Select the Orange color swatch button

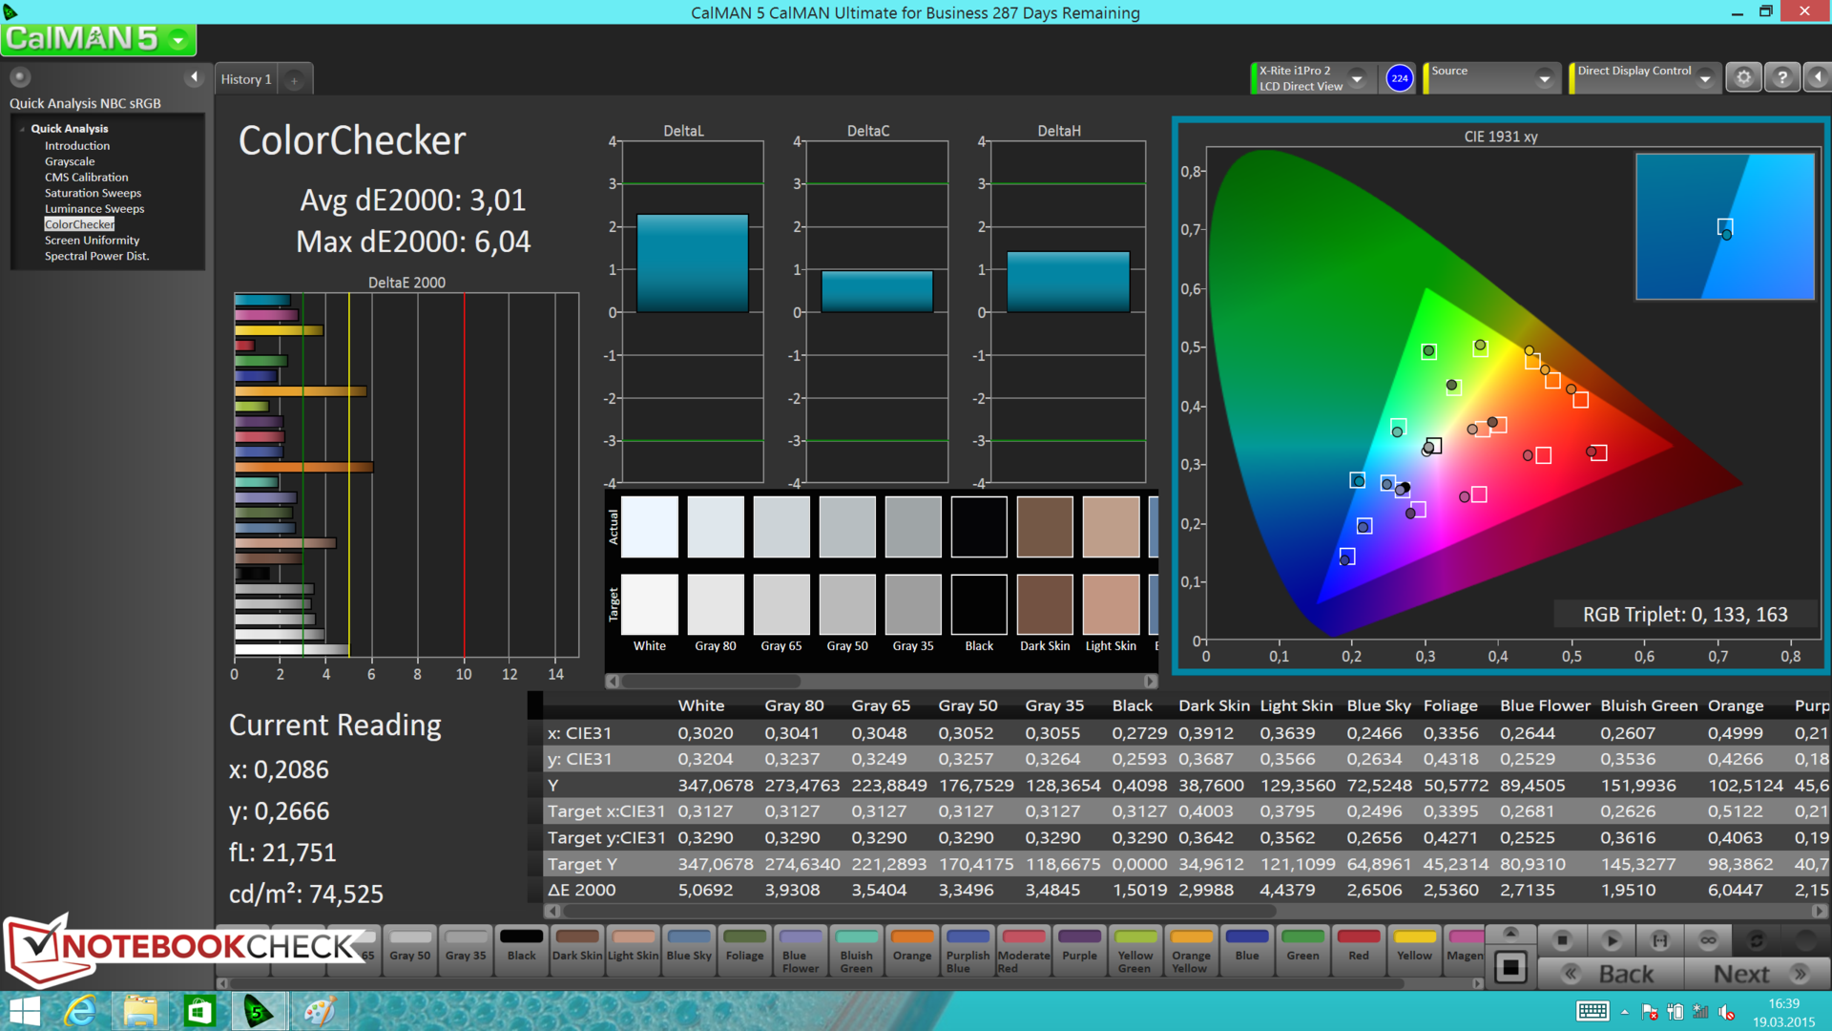[912, 947]
